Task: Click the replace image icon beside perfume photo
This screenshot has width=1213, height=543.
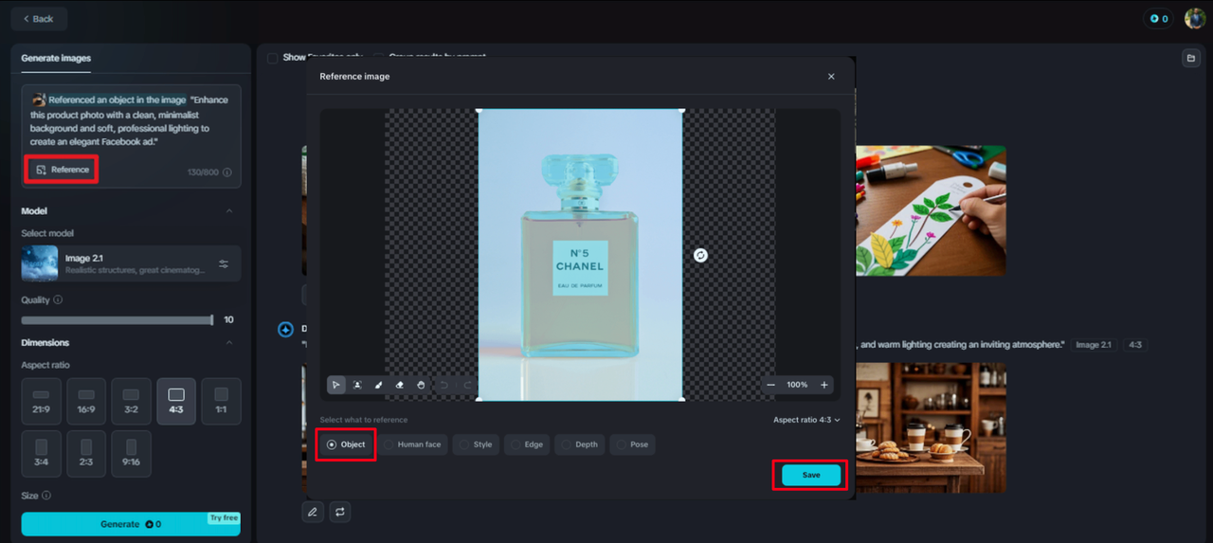Action: 700,255
